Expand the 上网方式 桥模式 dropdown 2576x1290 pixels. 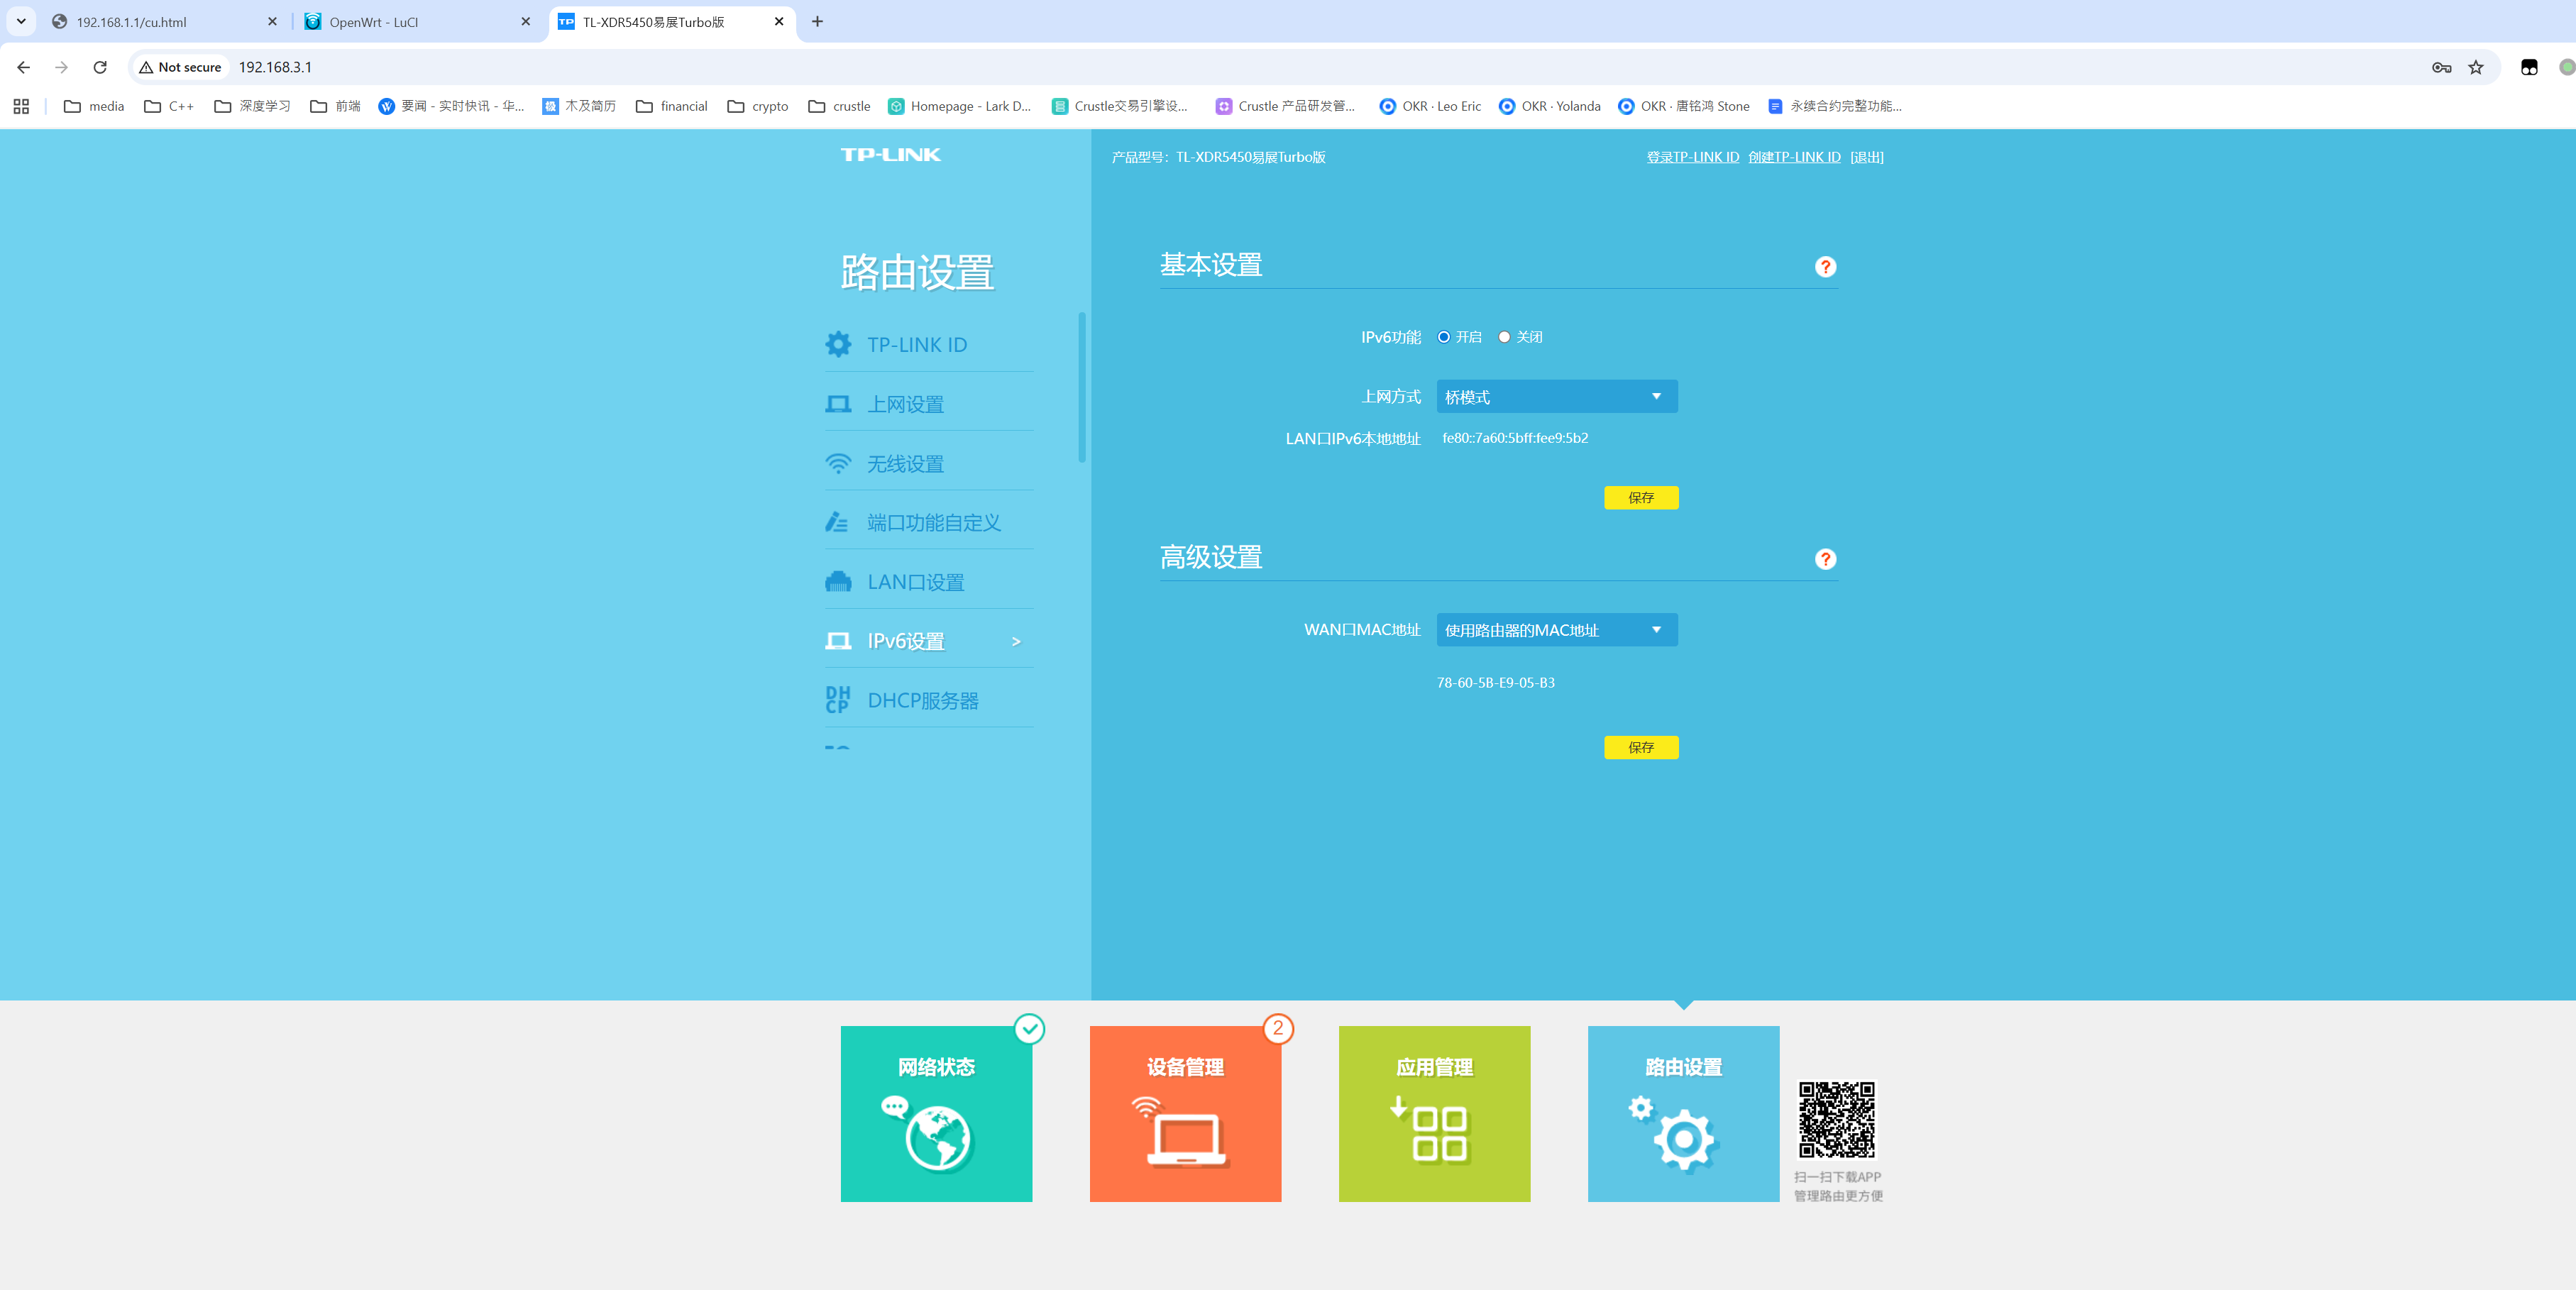(x=1556, y=397)
